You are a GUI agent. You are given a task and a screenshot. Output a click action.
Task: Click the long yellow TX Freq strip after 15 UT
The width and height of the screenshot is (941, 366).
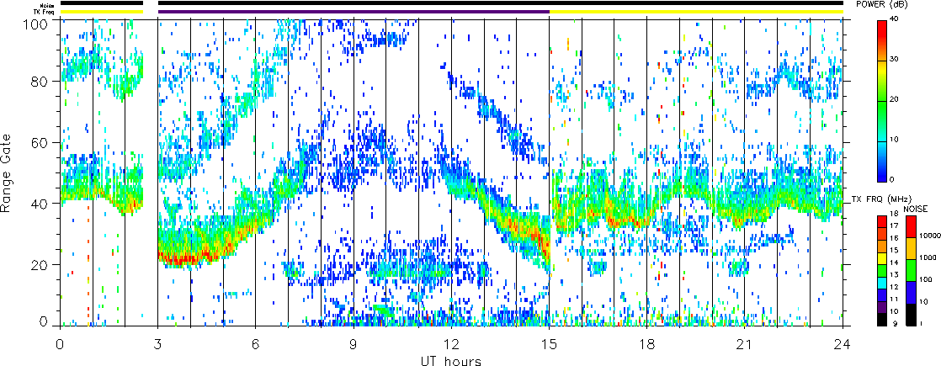[696, 12]
